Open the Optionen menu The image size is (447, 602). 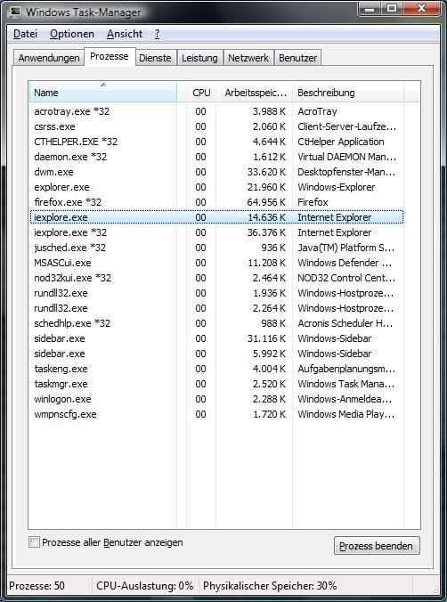[72, 34]
